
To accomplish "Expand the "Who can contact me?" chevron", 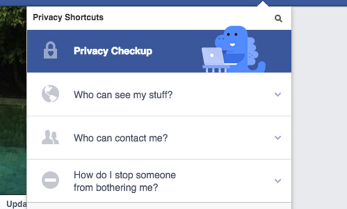I will [x=278, y=137].
